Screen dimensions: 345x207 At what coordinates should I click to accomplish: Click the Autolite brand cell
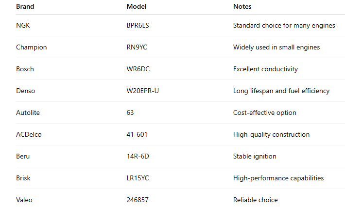(x=27, y=112)
